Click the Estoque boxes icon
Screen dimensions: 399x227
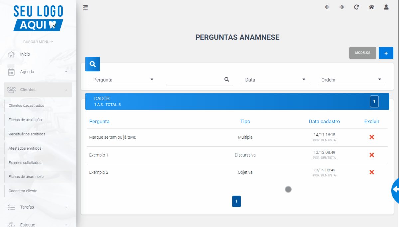11,225
